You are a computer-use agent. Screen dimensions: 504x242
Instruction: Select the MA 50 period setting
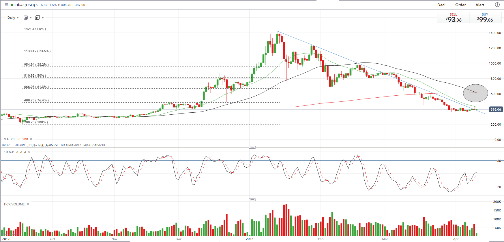[x=18, y=139]
